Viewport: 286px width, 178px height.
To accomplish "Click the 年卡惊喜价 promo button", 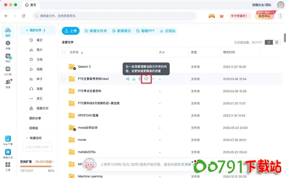I will point(239,16).
